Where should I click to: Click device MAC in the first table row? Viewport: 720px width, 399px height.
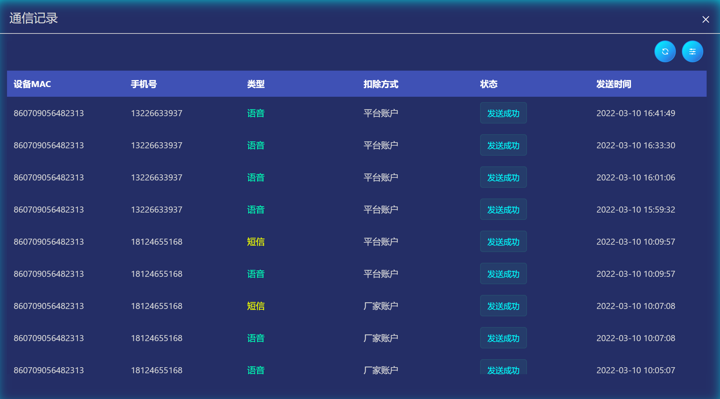[x=49, y=113]
